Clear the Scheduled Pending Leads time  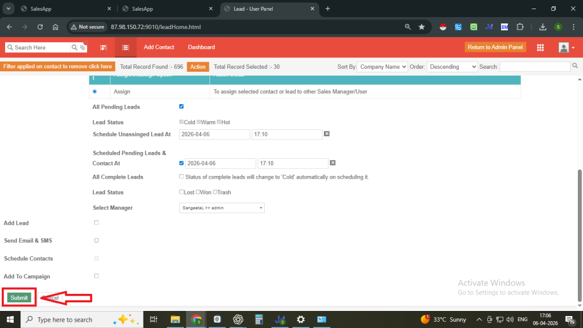tap(332, 163)
